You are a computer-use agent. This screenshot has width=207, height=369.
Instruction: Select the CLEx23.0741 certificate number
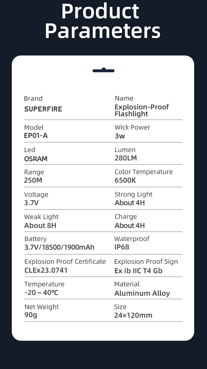tap(46, 270)
